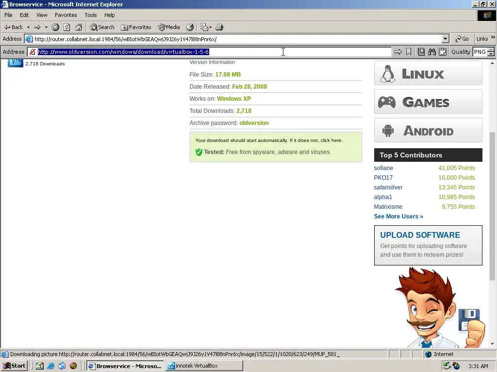Viewport: 497px width, 372px height.
Task: Click Quality stepper up arrow
Action: (x=491, y=50)
